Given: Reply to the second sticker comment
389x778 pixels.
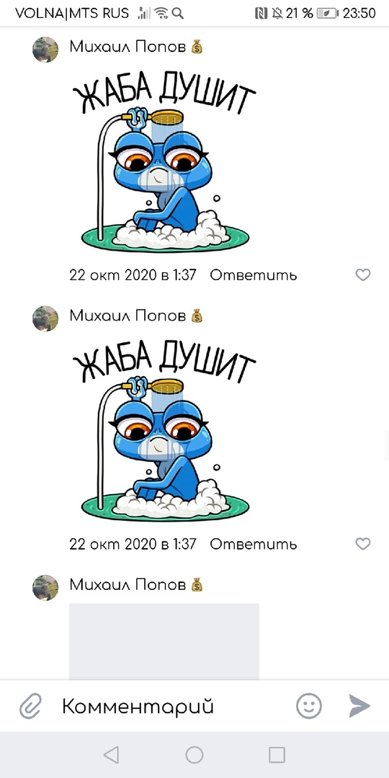Looking at the screenshot, I should click(254, 544).
